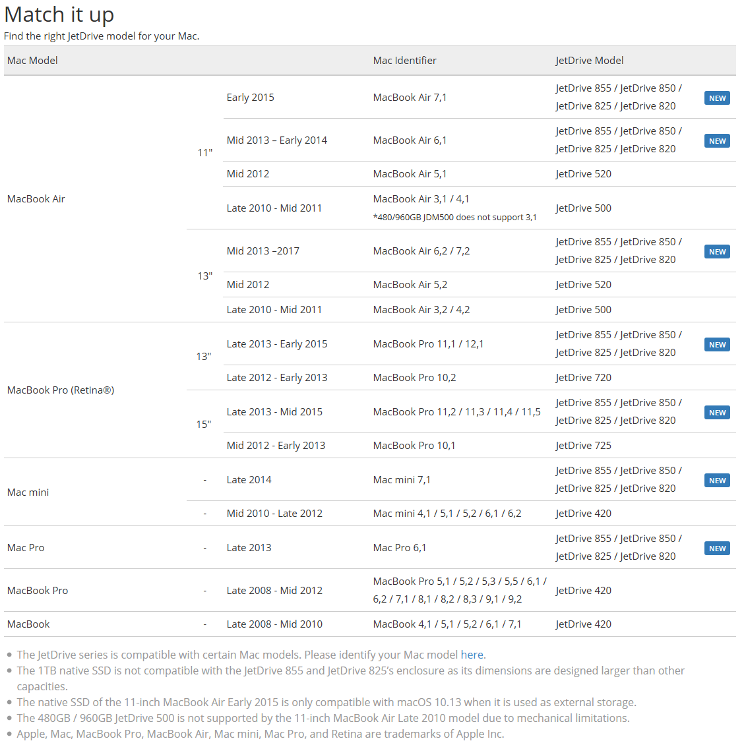
Task: Select the 'Mid 2012 - Early 2013' cell
Action: 276,446
